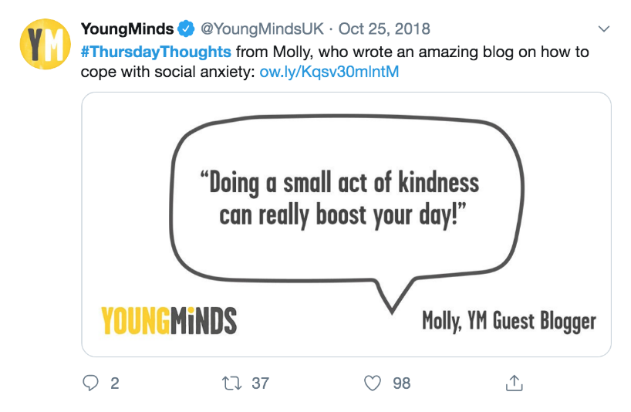Open the #ThursdayThoughts hashtag

[x=156, y=52]
